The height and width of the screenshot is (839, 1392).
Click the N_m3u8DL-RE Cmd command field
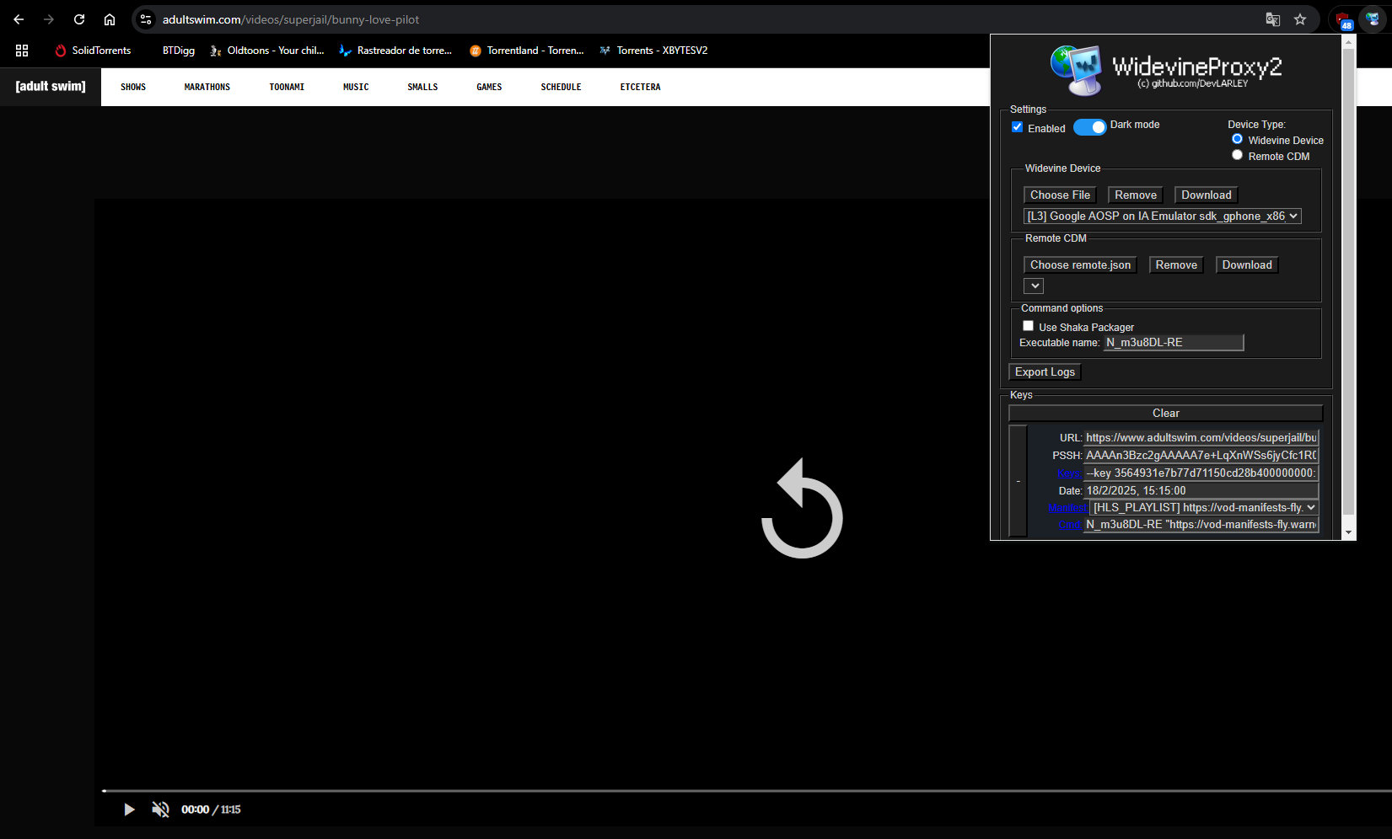[x=1201, y=525]
